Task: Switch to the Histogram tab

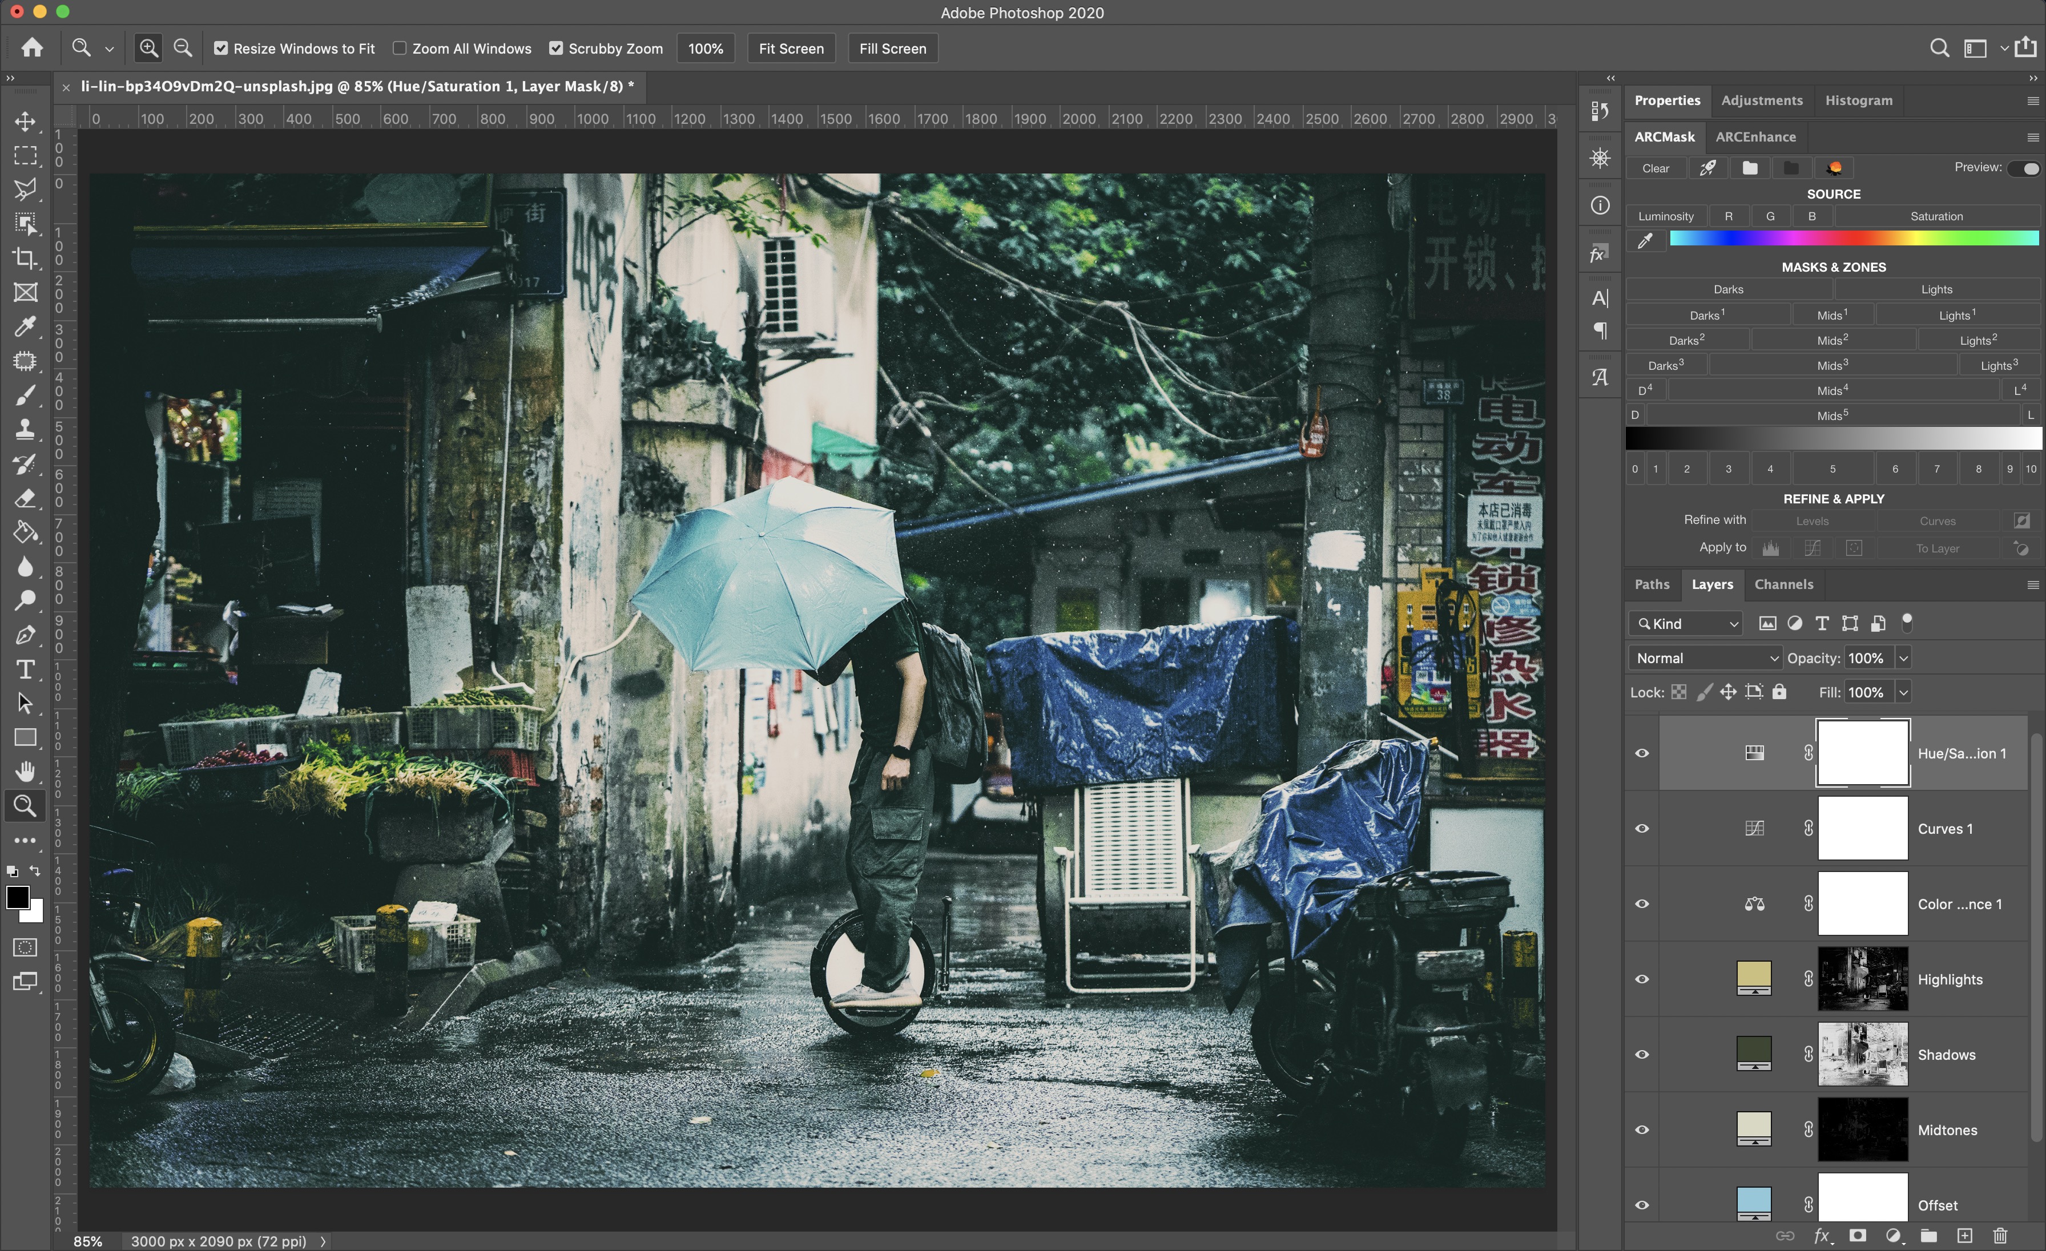Action: 1858,100
